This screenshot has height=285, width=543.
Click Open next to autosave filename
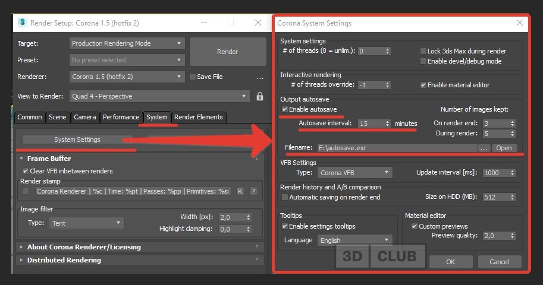504,148
